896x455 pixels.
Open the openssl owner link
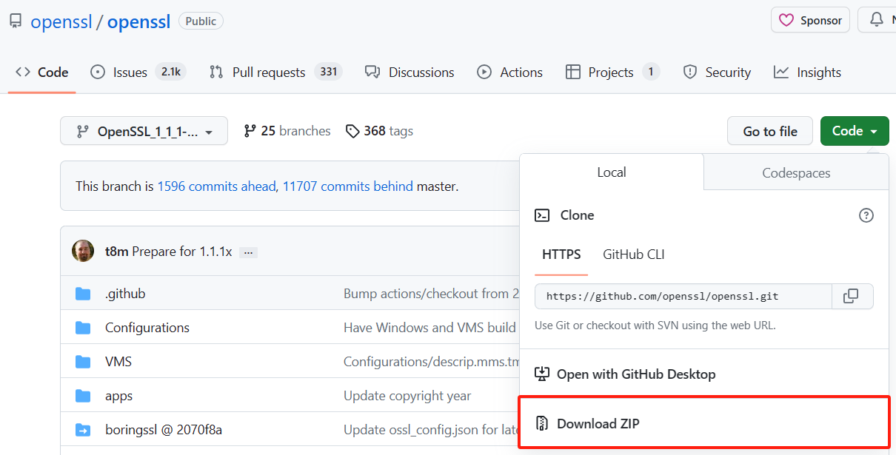click(x=61, y=22)
